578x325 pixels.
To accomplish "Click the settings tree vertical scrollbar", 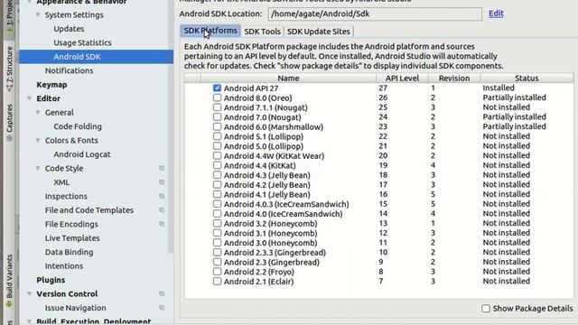I will tap(171, 125).
